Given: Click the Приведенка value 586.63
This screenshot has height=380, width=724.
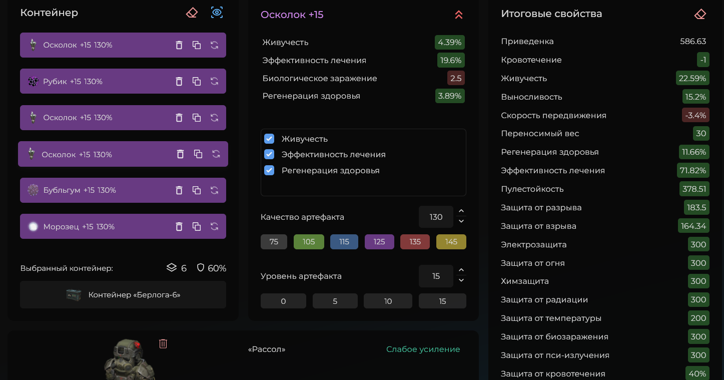Looking at the screenshot, I should [x=693, y=41].
